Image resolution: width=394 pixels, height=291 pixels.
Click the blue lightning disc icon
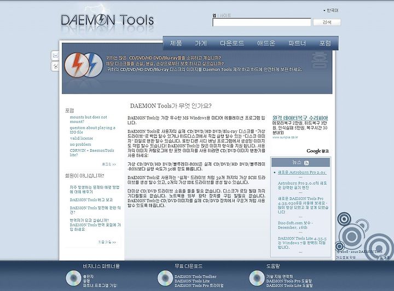click(94, 65)
